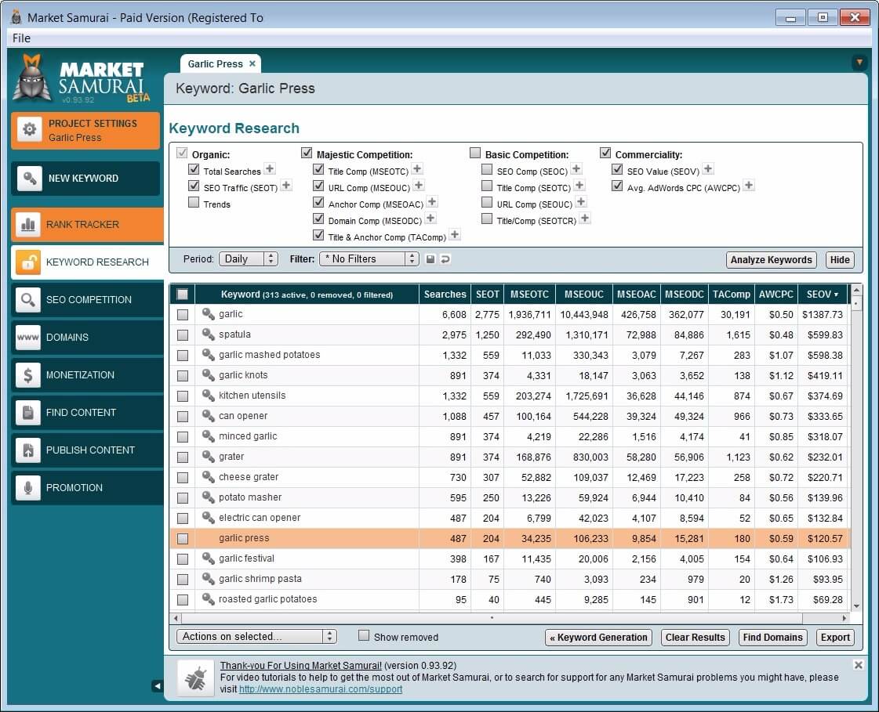This screenshot has height=712, width=879.
Task: Toggle Total Searches checkbox
Action: (194, 169)
